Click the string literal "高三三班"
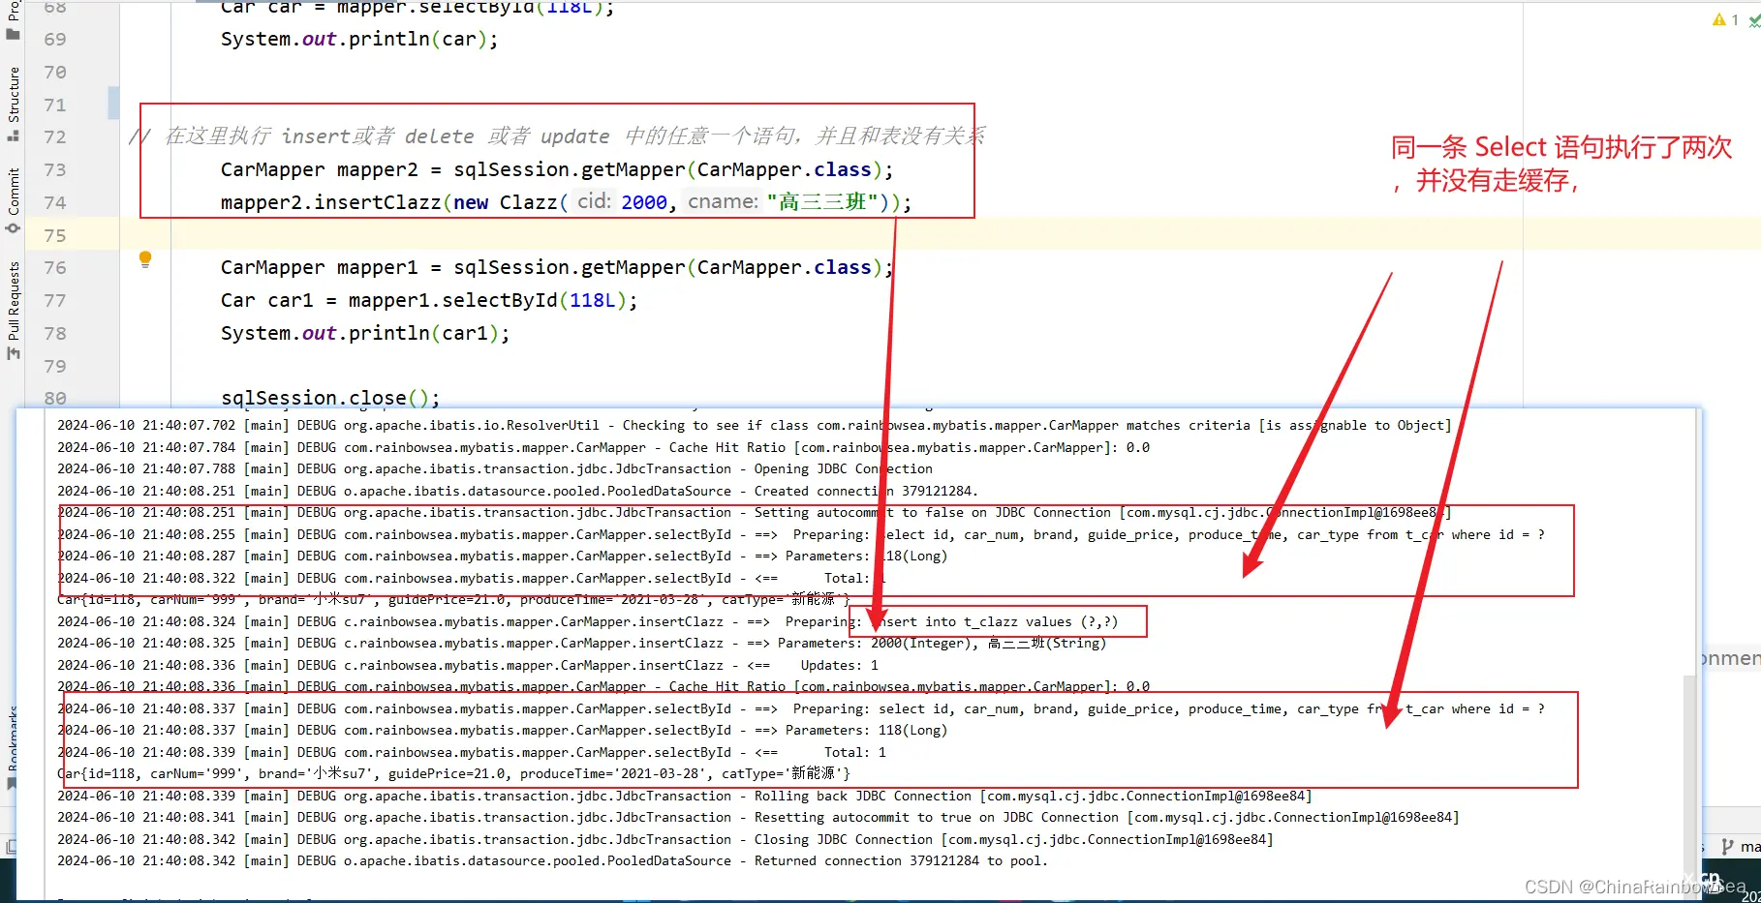The image size is (1761, 903). [x=822, y=202]
